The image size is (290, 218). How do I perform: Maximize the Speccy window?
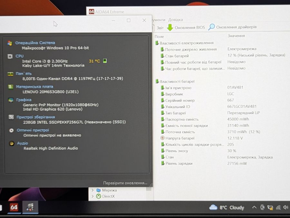(129, 20)
